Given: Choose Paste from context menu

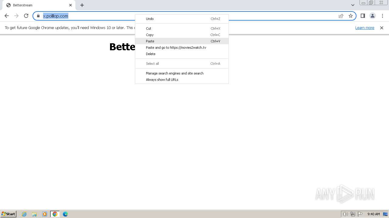Looking at the screenshot, I should (x=182, y=41).
